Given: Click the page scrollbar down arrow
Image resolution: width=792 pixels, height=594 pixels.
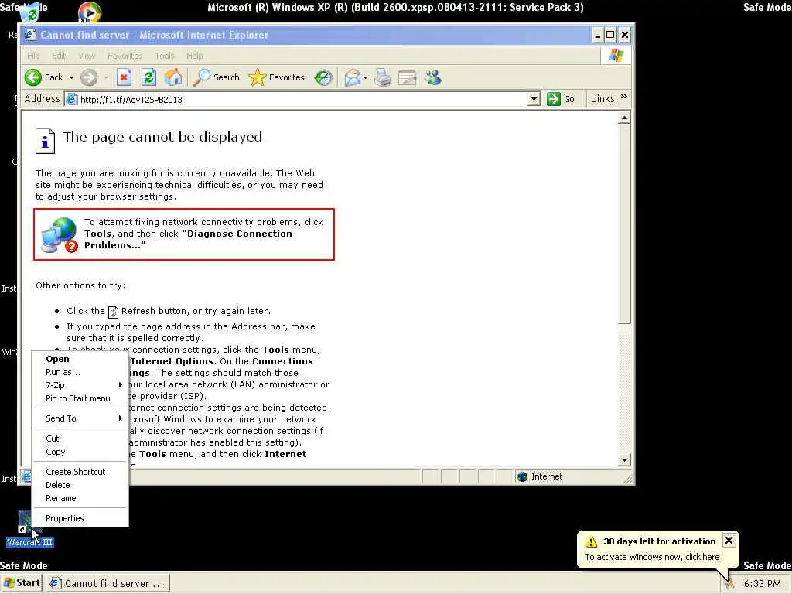Looking at the screenshot, I should (624, 459).
